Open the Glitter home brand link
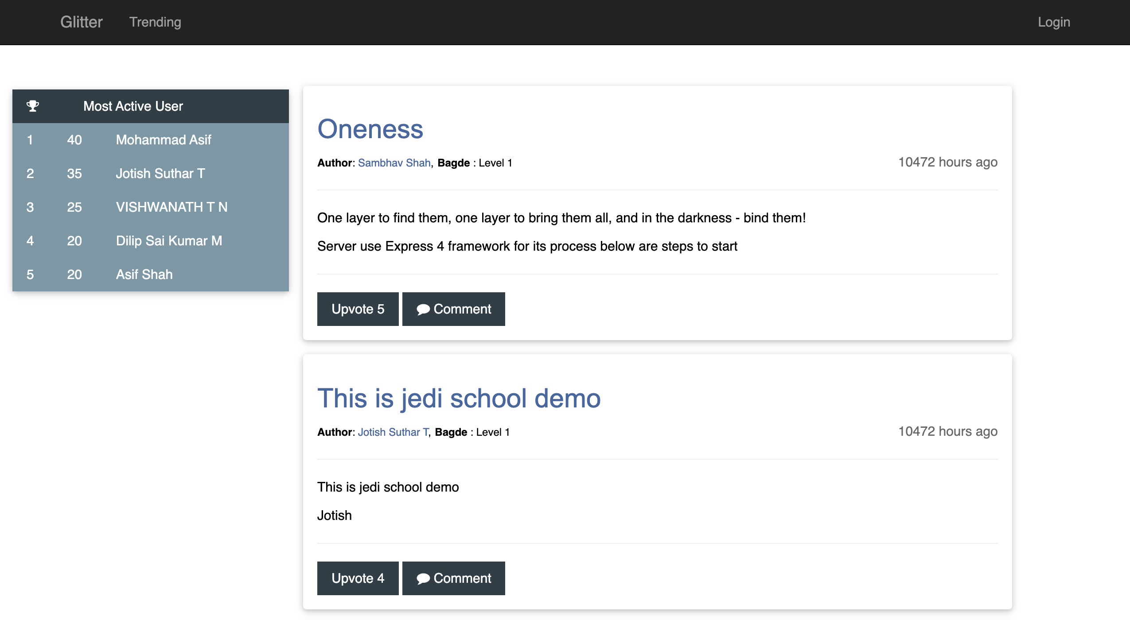1130x620 pixels. [x=82, y=22]
